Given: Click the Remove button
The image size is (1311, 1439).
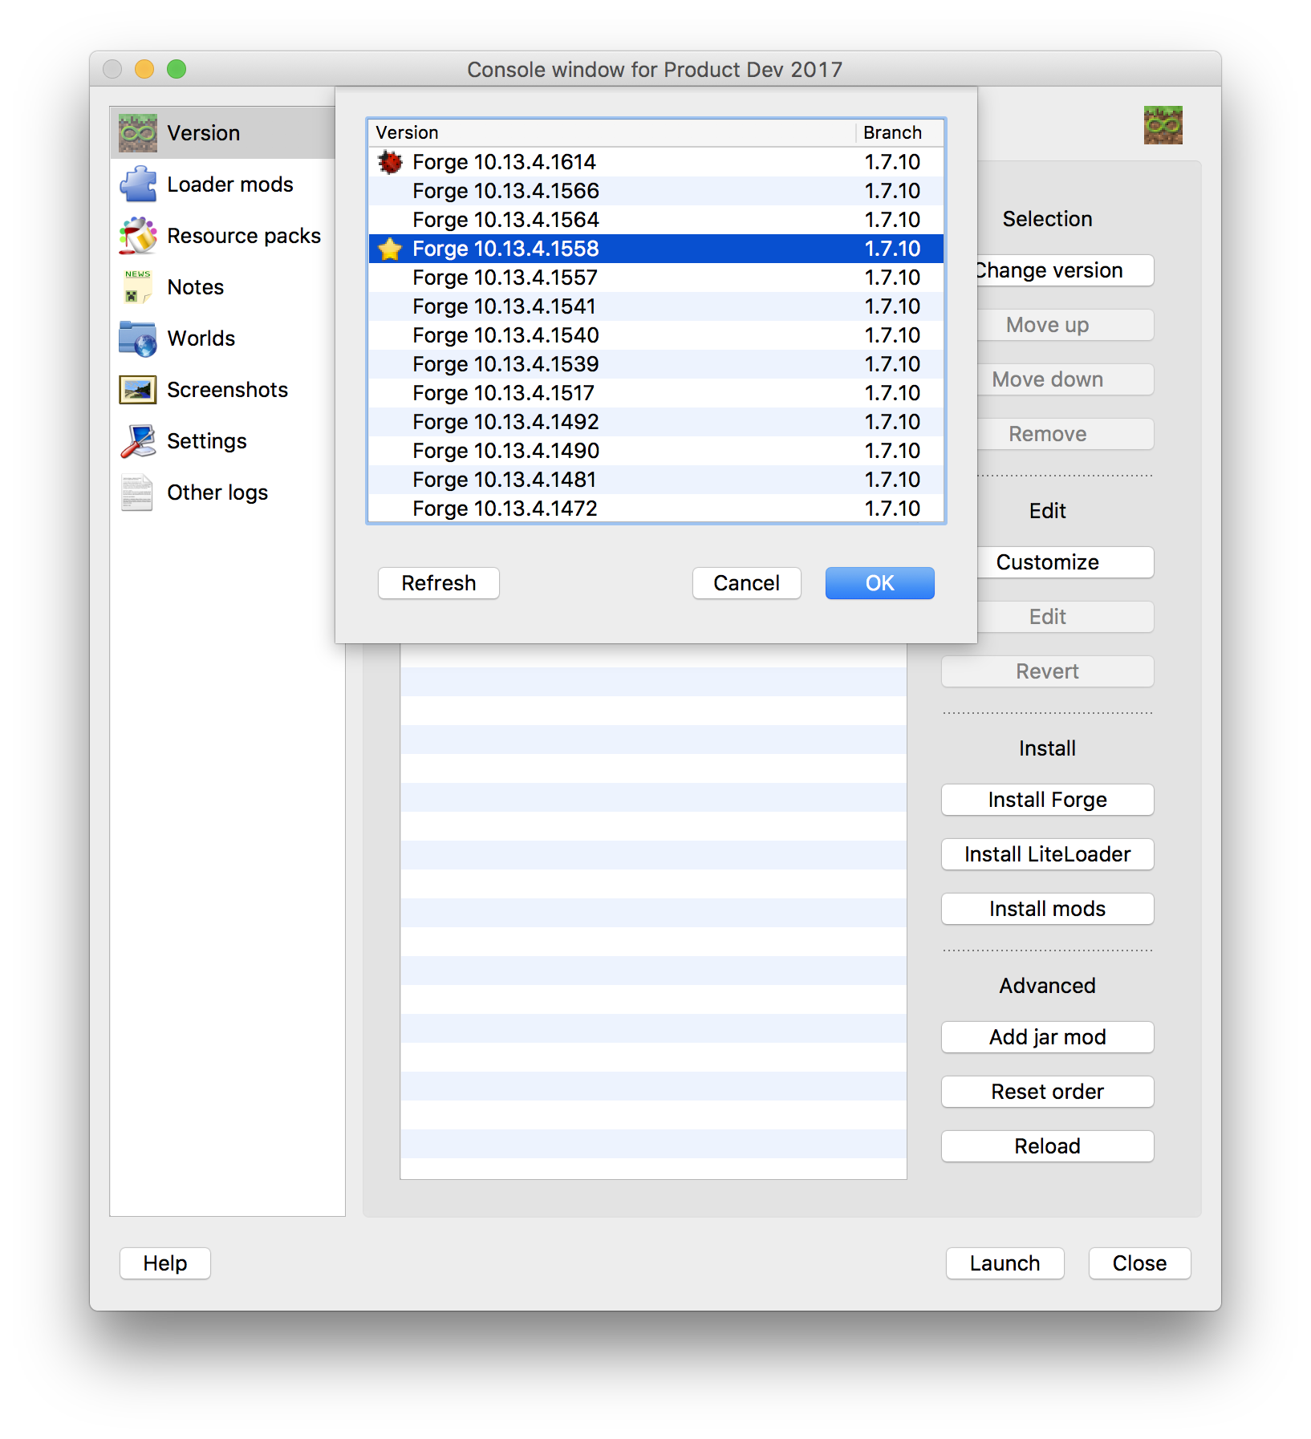Looking at the screenshot, I should [1065, 434].
